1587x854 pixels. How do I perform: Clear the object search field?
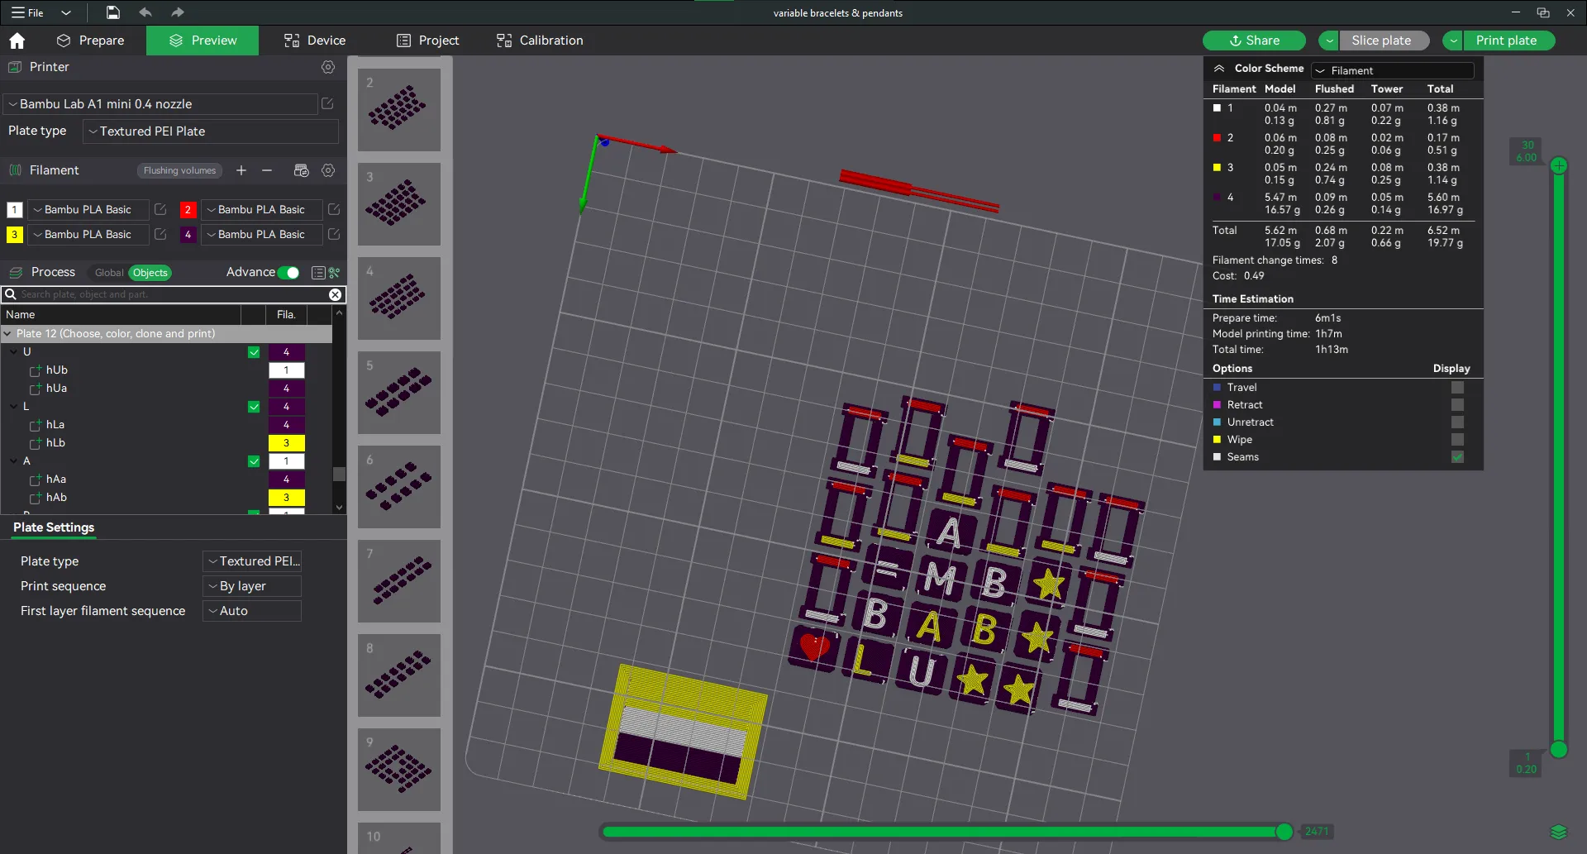(x=335, y=294)
